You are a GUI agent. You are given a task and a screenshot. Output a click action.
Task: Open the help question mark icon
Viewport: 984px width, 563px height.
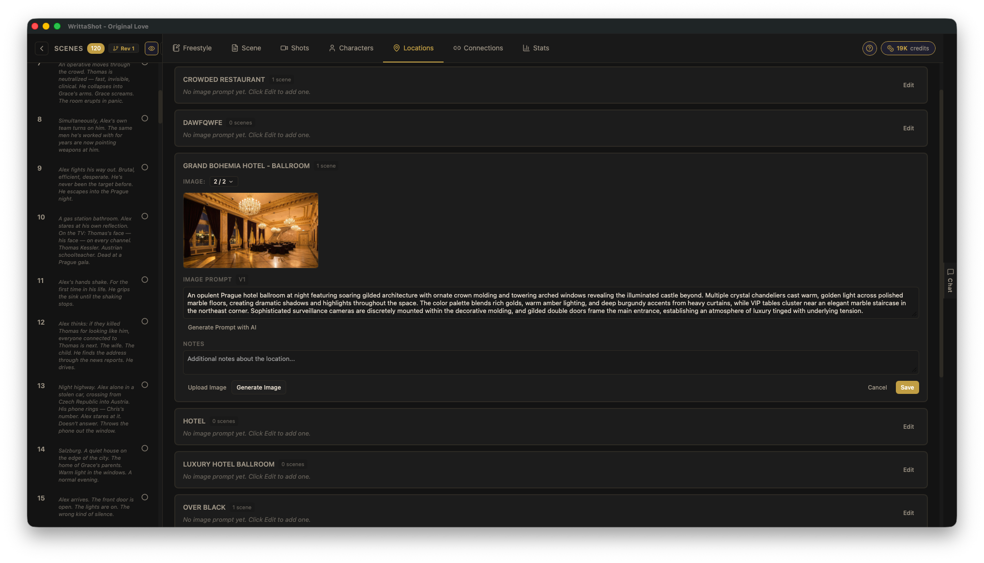pyautogui.click(x=869, y=48)
